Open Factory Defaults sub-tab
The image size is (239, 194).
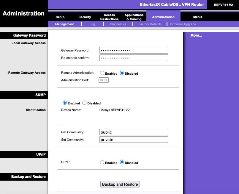pos(150,24)
